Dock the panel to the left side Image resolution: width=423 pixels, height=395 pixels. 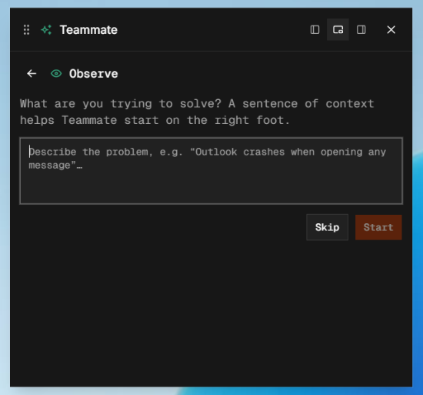click(x=315, y=30)
